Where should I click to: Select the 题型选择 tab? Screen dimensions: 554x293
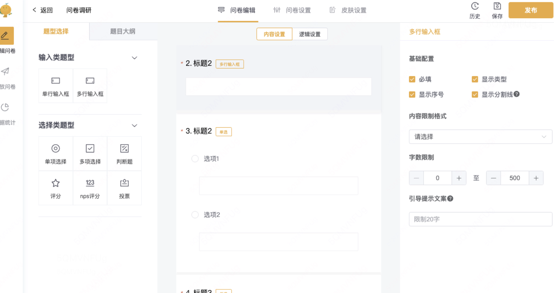(56, 31)
